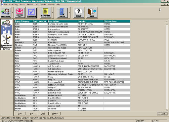Select the EXT1 exterior building stucco row
Image resolution: width=169 pixels, height=122 pixels.
coord(72,48)
